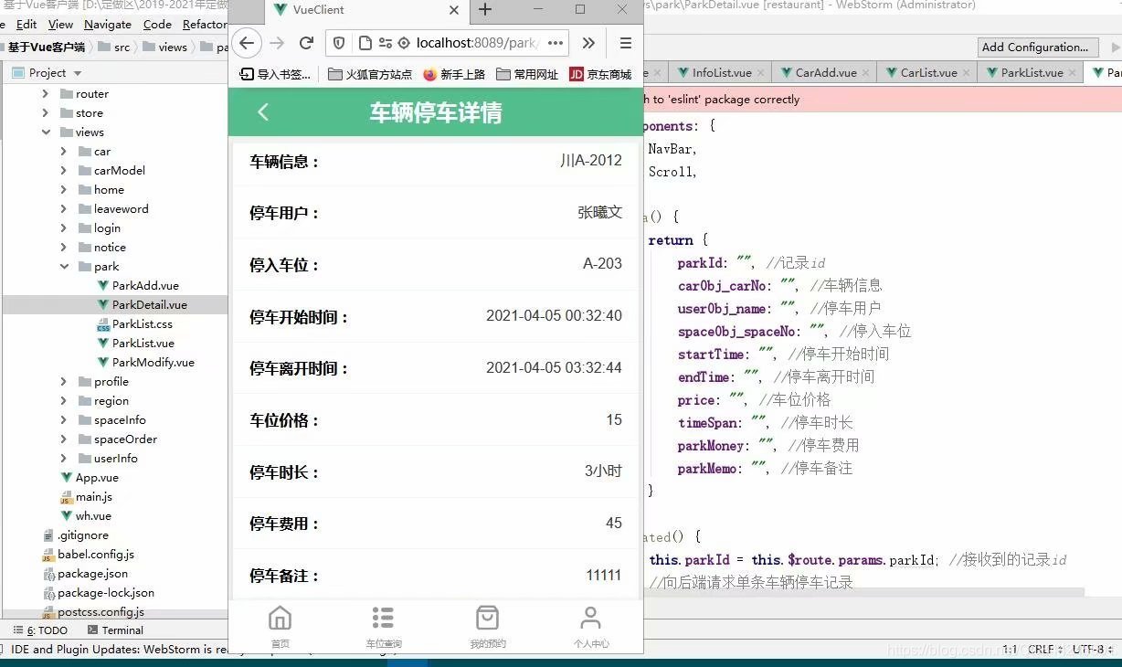Collapse the park folder

click(x=64, y=266)
